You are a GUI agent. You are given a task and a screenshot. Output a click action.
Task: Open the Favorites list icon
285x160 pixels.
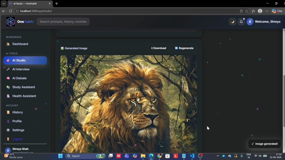[254, 11]
